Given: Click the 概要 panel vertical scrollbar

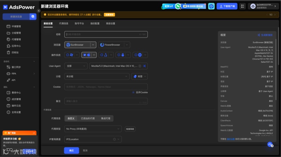Looking at the screenshot, I should (276, 69).
